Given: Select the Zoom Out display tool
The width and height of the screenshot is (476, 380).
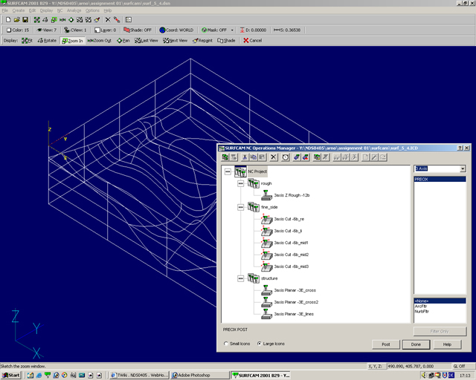Looking at the screenshot, I should point(99,40).
